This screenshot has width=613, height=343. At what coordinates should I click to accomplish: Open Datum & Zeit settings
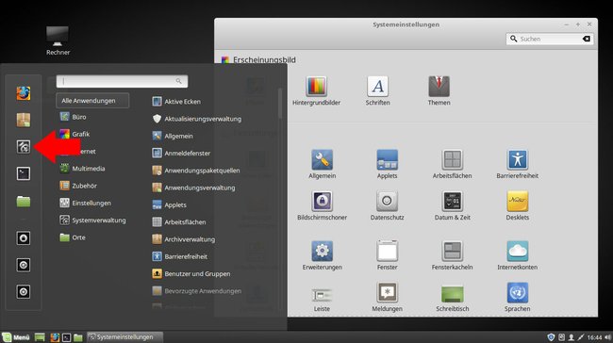[x=452, y=205]
